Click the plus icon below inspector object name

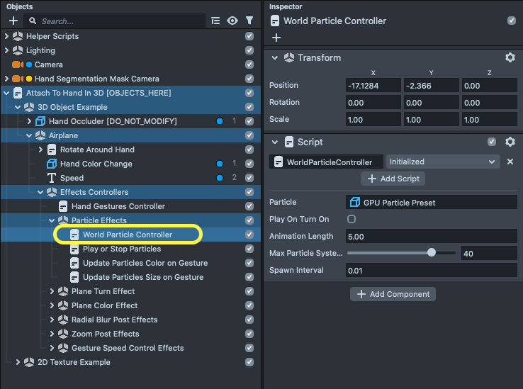(276, 38)
